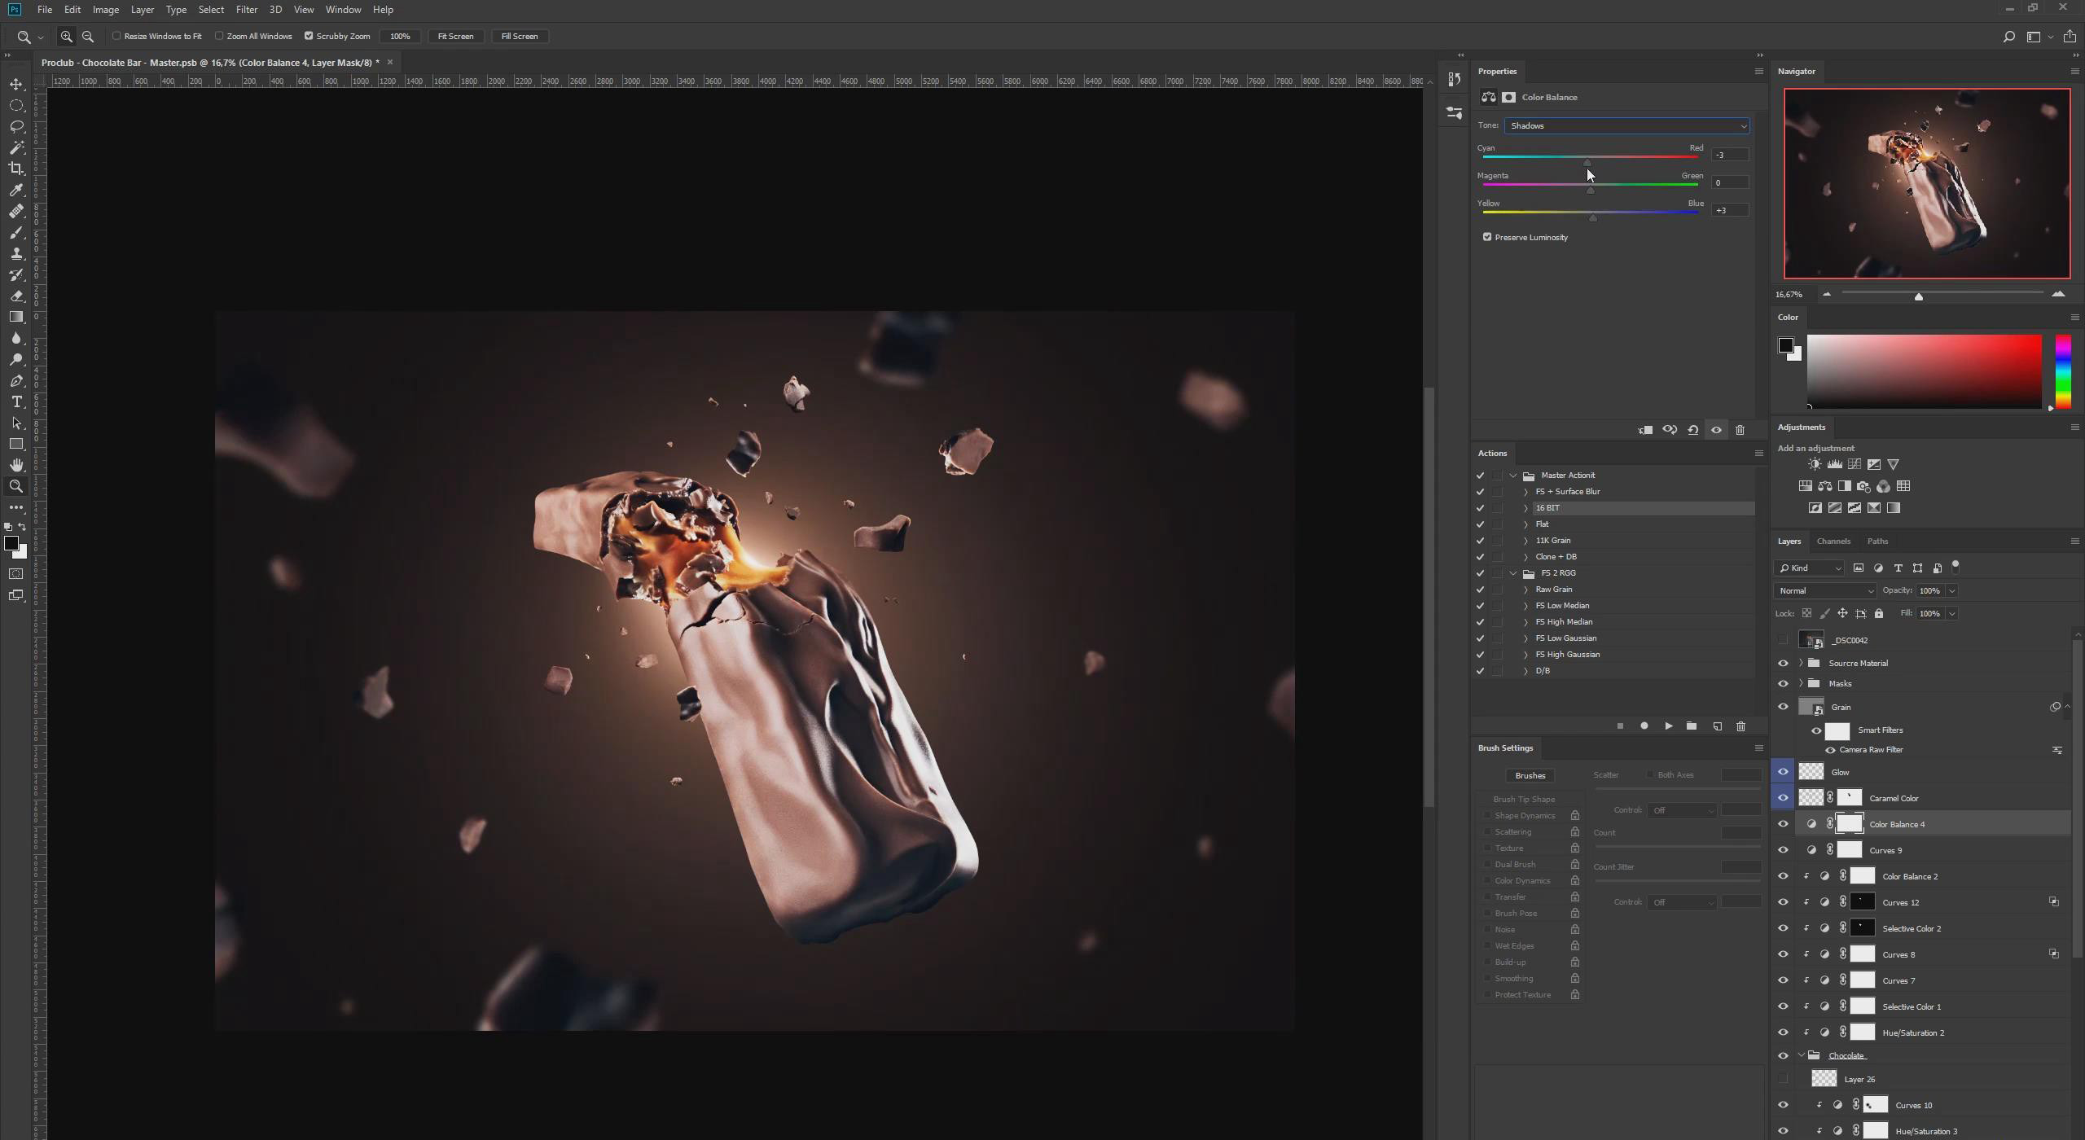Choose the Lasso tool
Image resolution: width=2085 pixels, height=1140 pixels.
[x=16, y=126]
